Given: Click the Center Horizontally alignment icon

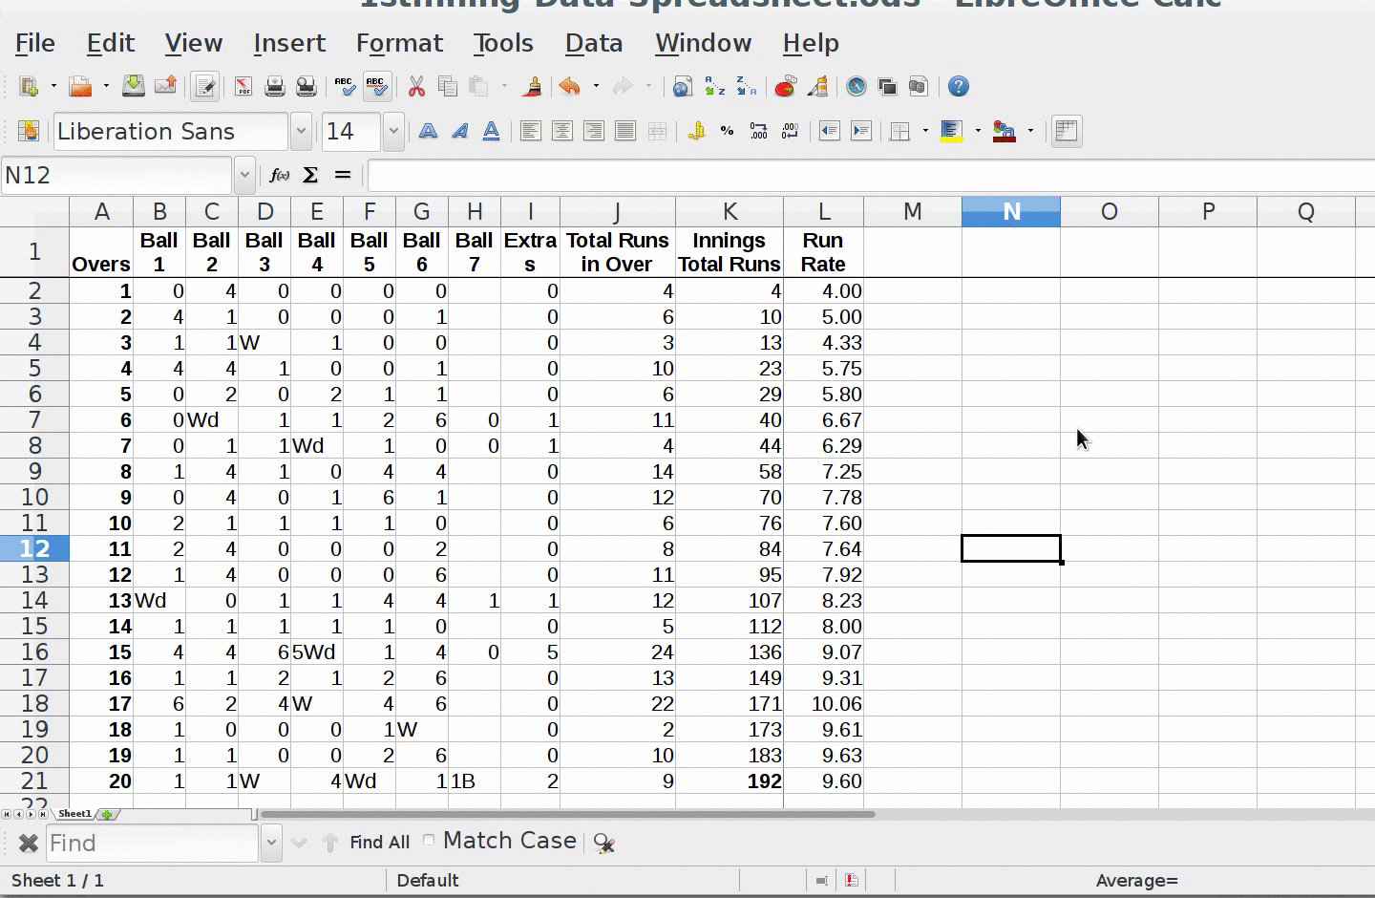Looking at the screenshot, I should point(562,132).
